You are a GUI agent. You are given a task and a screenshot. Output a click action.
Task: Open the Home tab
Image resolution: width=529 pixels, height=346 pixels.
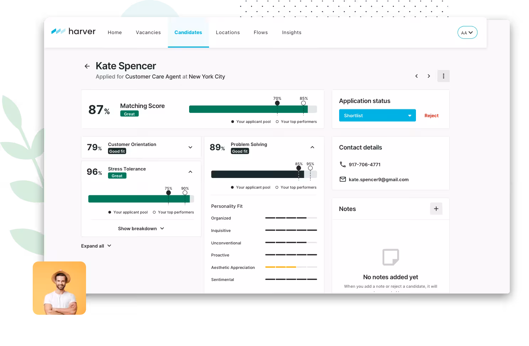[115, 32]
